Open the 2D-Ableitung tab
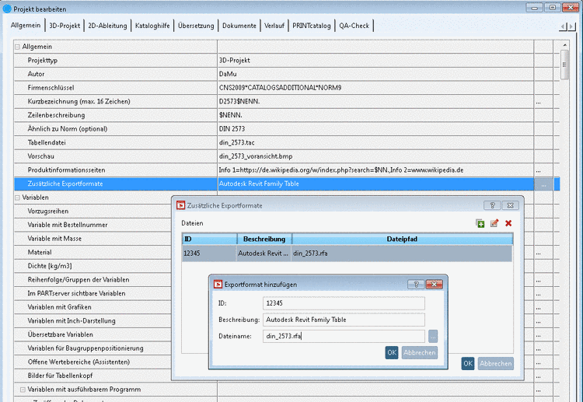This screenshot has width=583, height=402. tap(107, 26)
